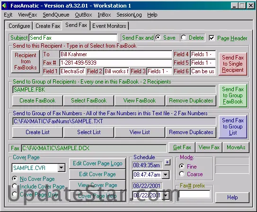This screenshot has width=257, height=212.
Task: Select the Send Fax tab
Action: pos(76,25)
